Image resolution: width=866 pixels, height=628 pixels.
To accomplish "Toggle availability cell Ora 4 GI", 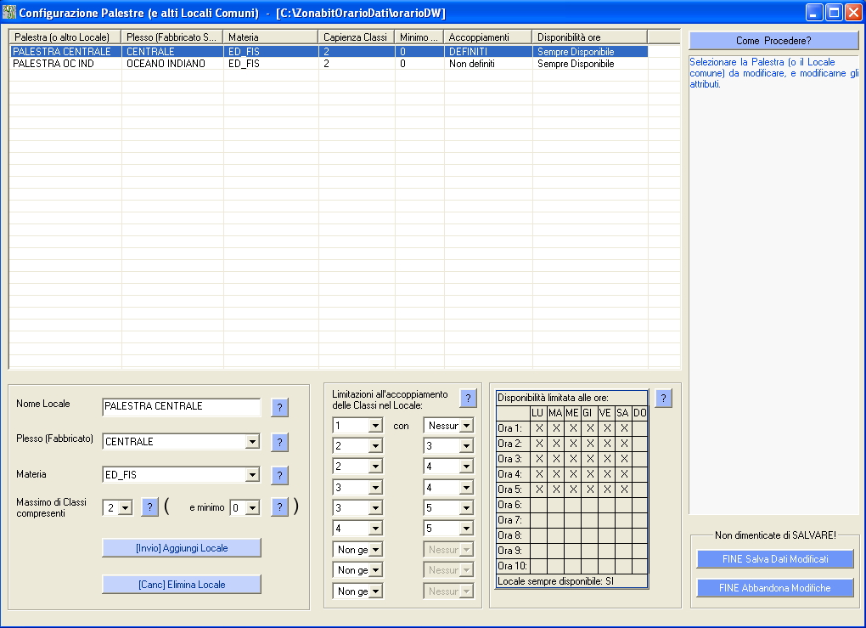I will pyautogui.click(x=590, y=474).
